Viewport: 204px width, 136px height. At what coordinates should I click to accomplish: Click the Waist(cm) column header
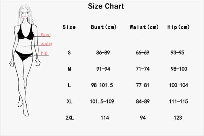click(144, 27)
